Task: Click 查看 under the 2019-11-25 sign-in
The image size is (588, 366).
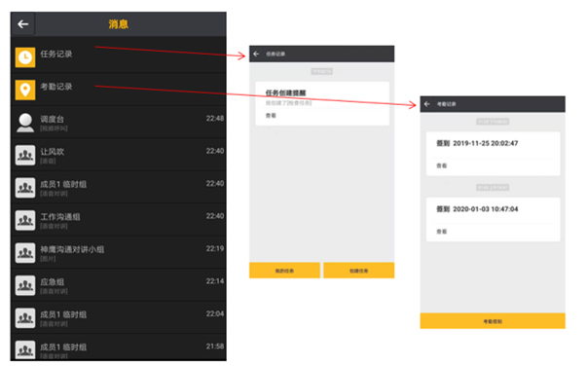Action: (x=441, y=165)
